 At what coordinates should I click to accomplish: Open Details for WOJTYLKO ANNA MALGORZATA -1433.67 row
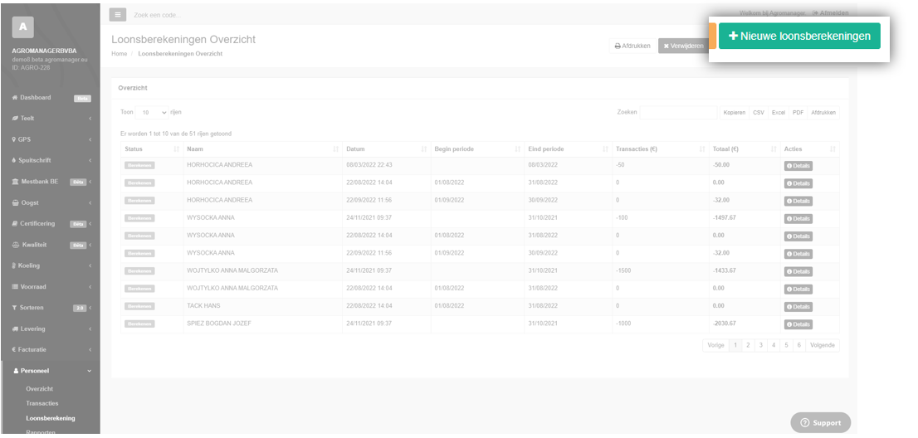tap(798, 271)
